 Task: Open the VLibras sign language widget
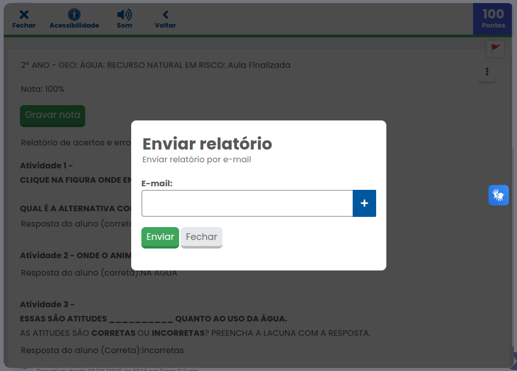tap(498, 195)
